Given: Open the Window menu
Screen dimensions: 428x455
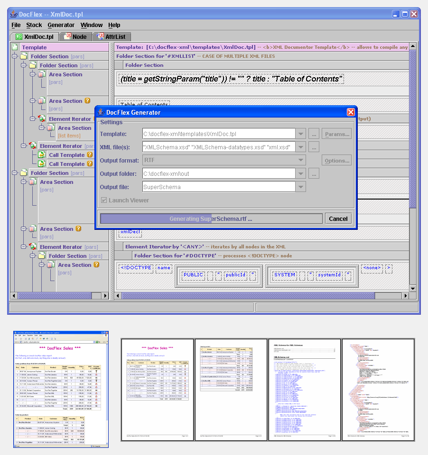Looking at the screenshot, I should pyautogui.click(x=92, y=25).
